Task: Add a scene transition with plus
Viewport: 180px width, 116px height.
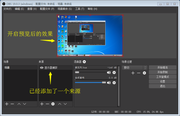Action: 133,73
